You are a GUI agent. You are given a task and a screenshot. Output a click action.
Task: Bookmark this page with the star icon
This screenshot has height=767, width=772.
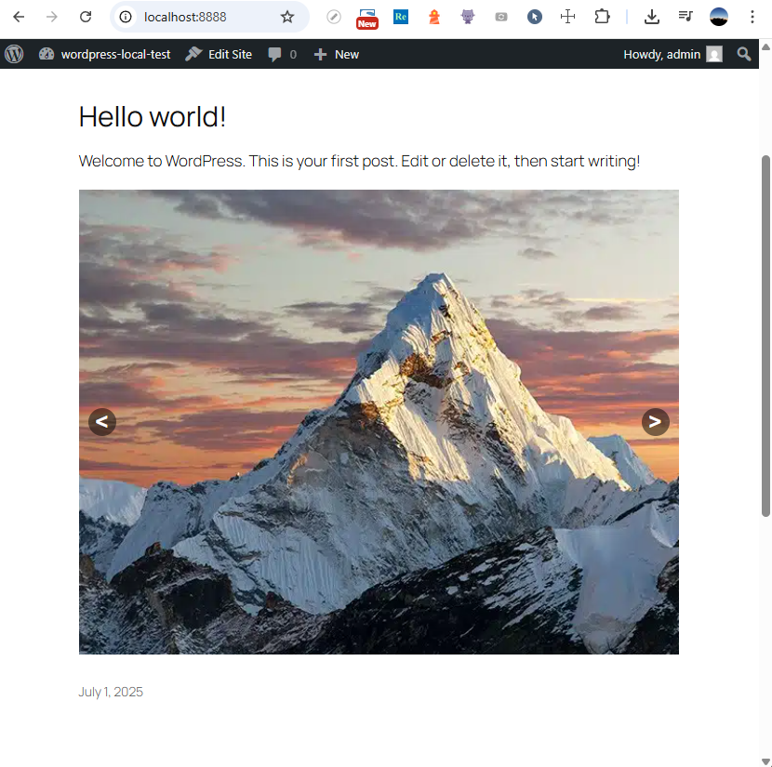click(x=287, y=17)
